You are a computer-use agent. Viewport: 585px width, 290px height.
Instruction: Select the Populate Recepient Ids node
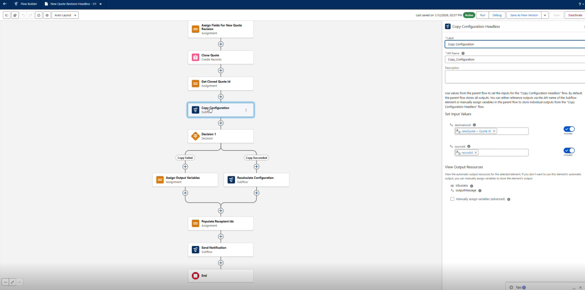coord(221,224)
